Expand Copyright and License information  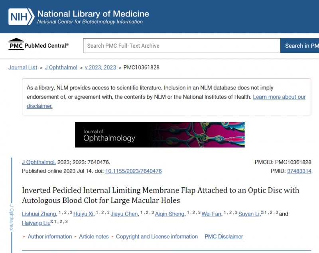coord(157,237)
